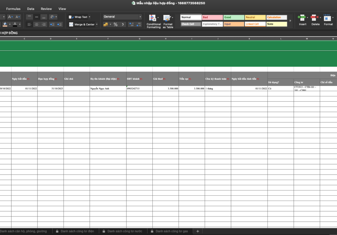The width and height of the screenshot is (337, 235).
Task: Increase decimal places
Action: click(132, 25)
